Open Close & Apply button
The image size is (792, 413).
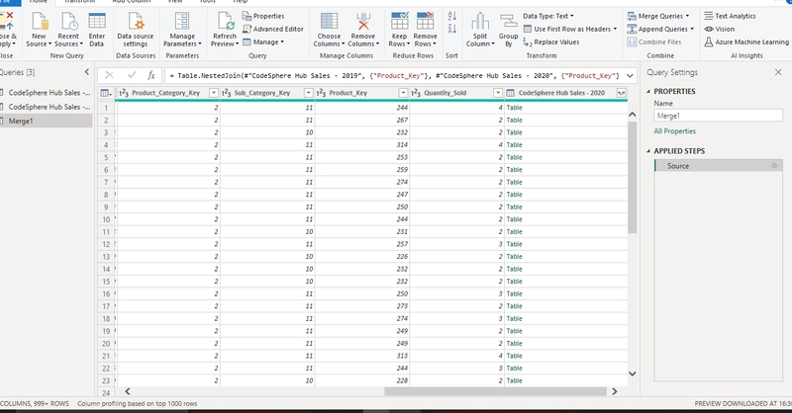(8, 31)
